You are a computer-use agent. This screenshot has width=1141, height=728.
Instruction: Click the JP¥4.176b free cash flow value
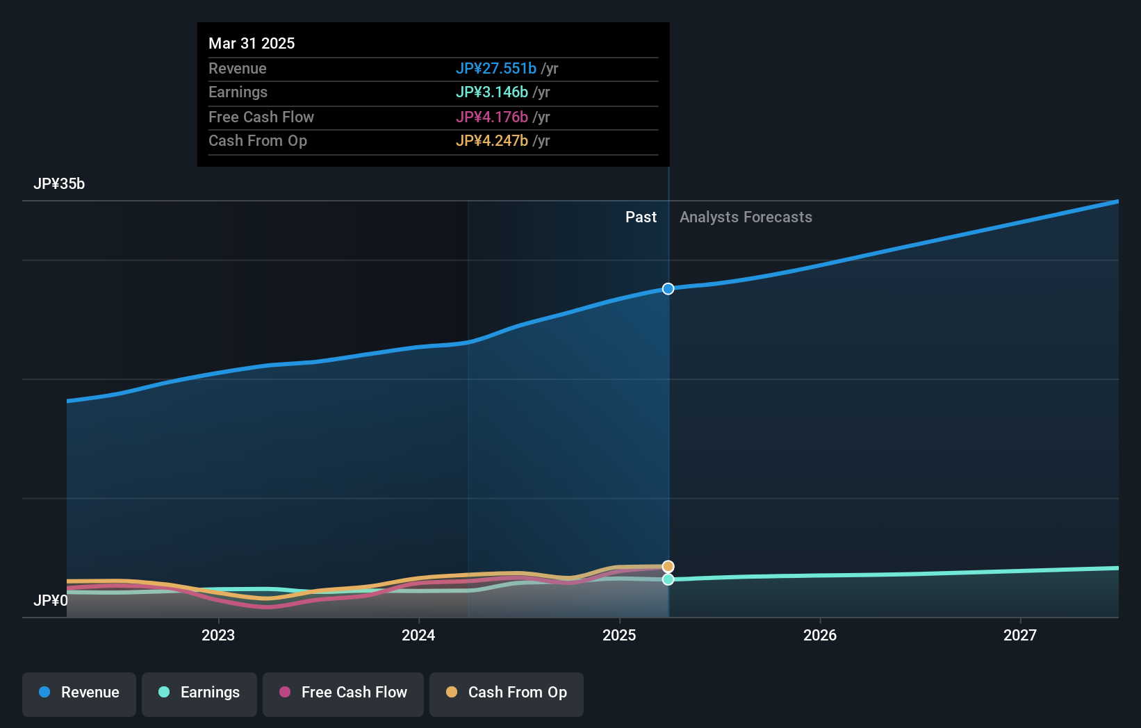(492, 117)
